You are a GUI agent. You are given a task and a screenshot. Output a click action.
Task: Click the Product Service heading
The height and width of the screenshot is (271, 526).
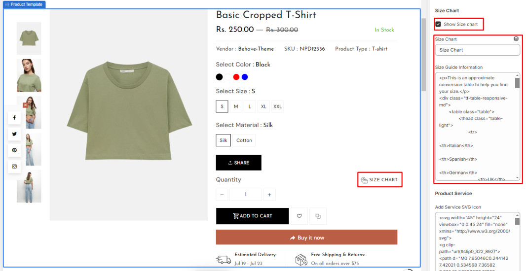click(453, 194)
